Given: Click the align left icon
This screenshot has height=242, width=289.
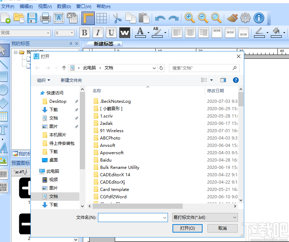Looking at the screenshot, I should tap(177, 33).
